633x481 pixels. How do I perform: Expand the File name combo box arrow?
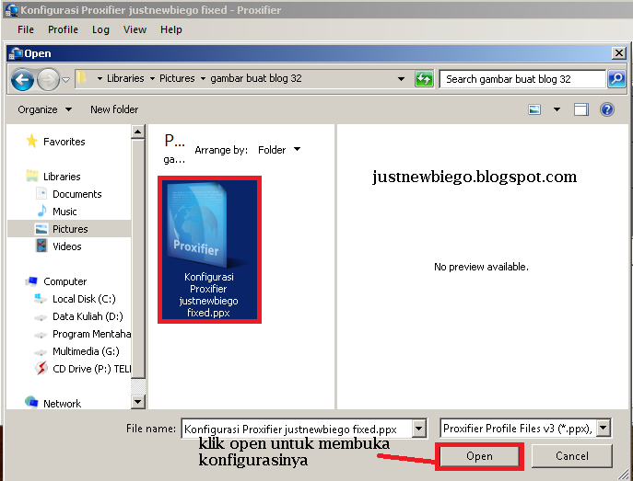(x=419, y=429)
